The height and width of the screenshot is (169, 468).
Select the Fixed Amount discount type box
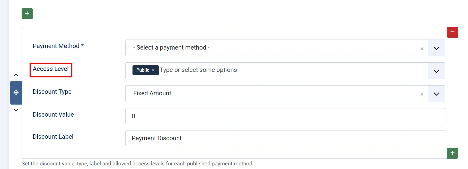point(277,93)
